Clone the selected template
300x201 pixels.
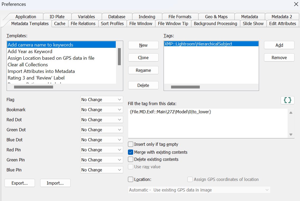coord(143,58)
